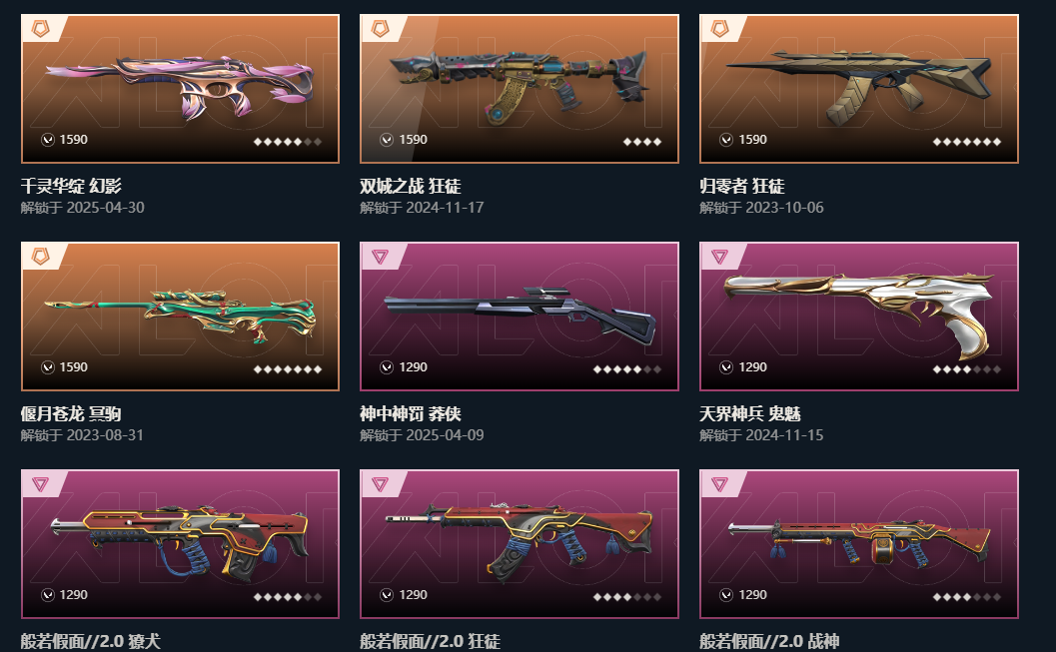Open 千灵华绽 幻影 weapon skin thumbnail
Screen dimensions: 1056x652
click(181, 89)
